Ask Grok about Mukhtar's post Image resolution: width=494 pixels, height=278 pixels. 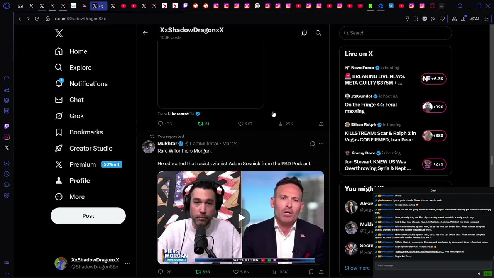tap(313, 144)
